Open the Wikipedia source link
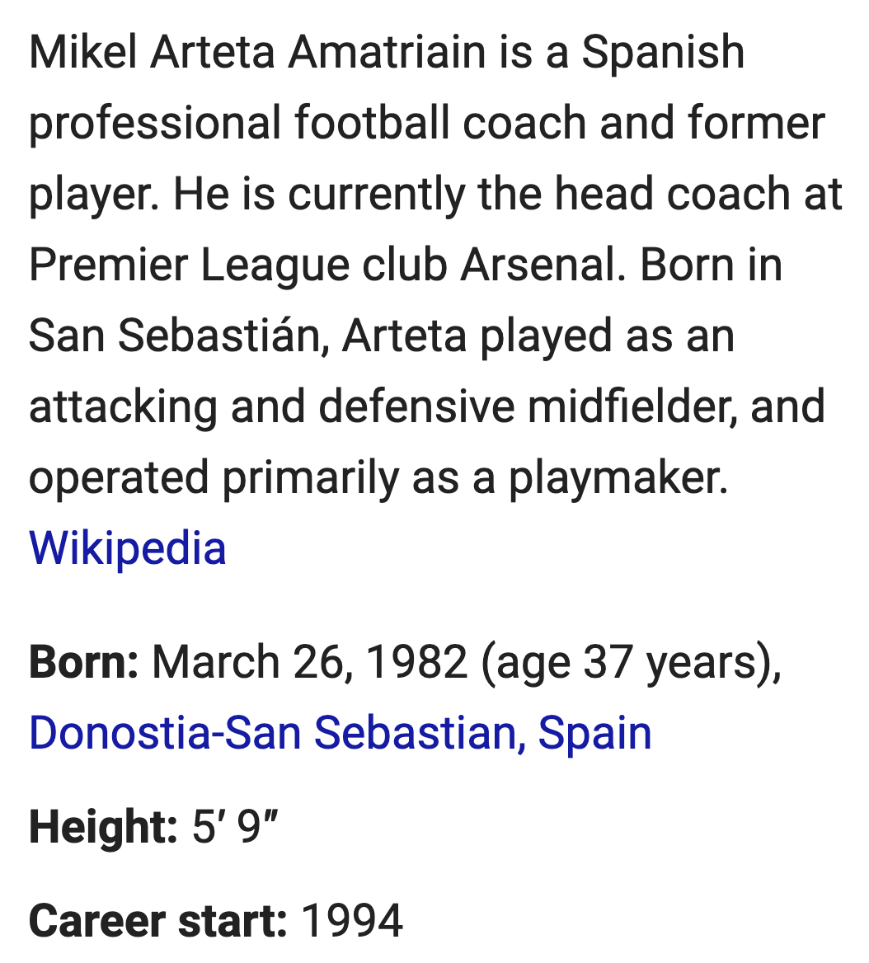The height and width of the screenshot is (963, 869). coord(128,547)
